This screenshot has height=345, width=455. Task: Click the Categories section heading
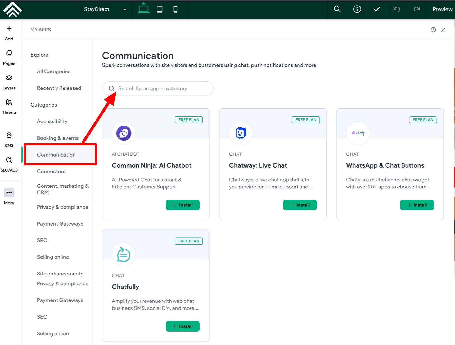44,105
